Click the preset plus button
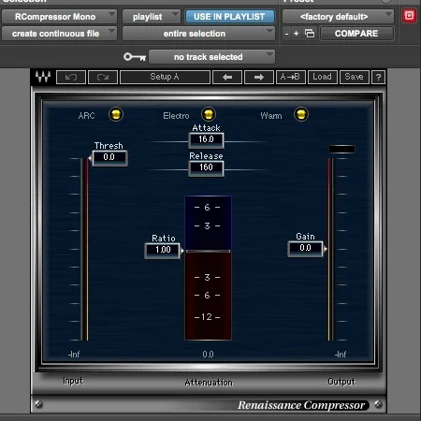 coord(296,34)
